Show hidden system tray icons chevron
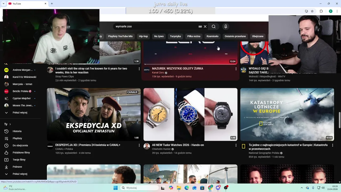The width and height of the screenshot is (341, 192). click(302, 188)
